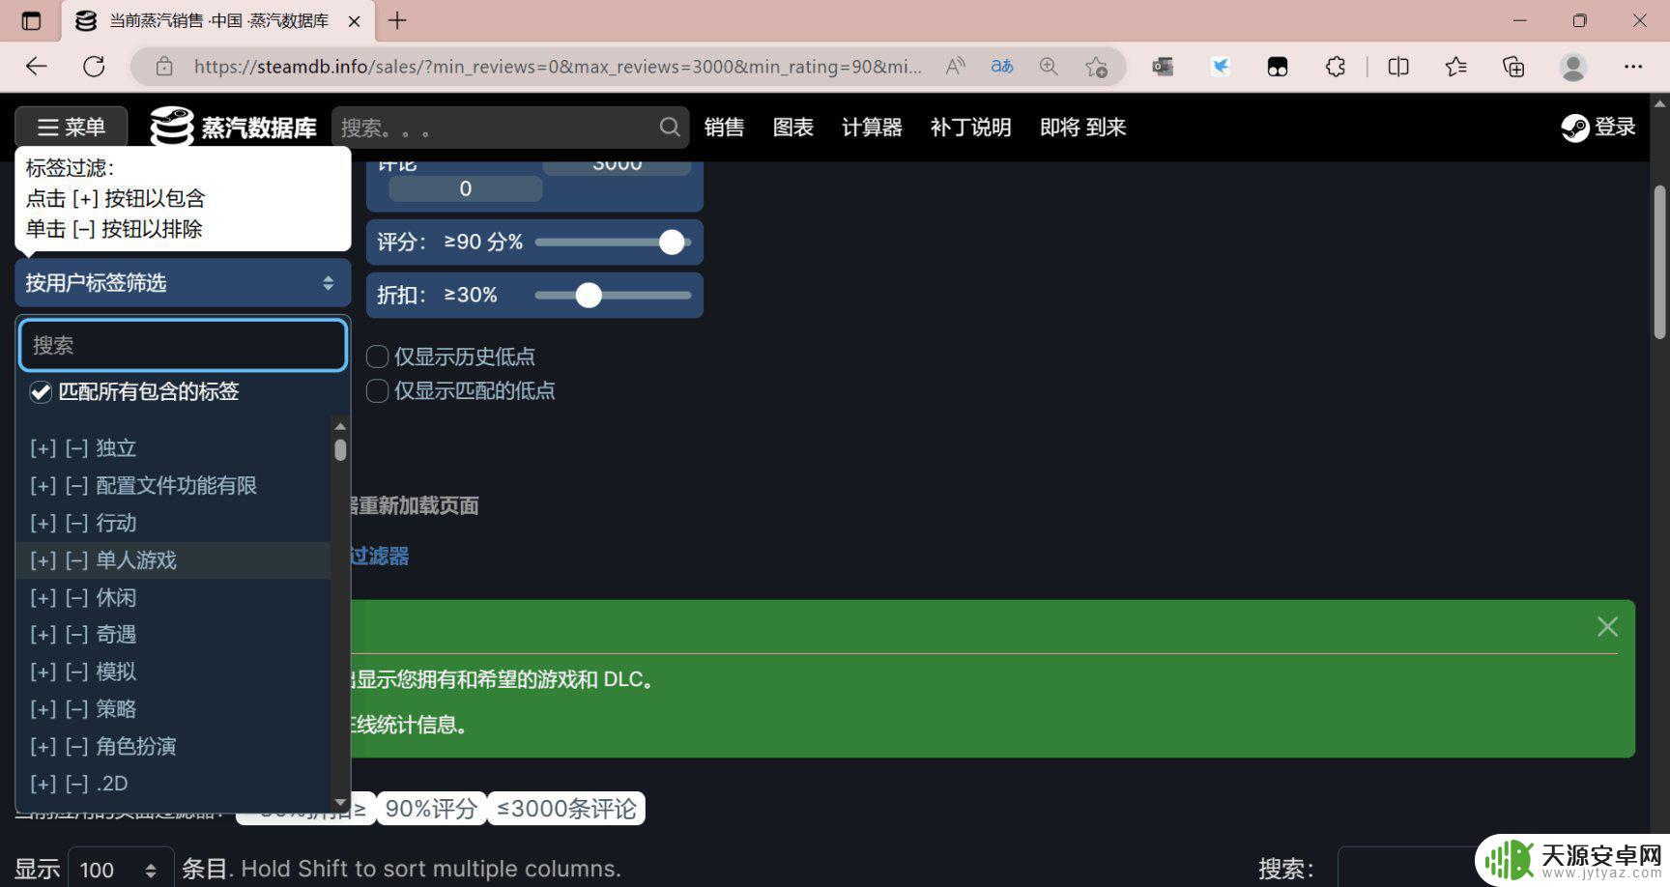The width and height of the screenshot is (1670, 887).
Task: Dismiss the green notice with X
Action: 1607,627
